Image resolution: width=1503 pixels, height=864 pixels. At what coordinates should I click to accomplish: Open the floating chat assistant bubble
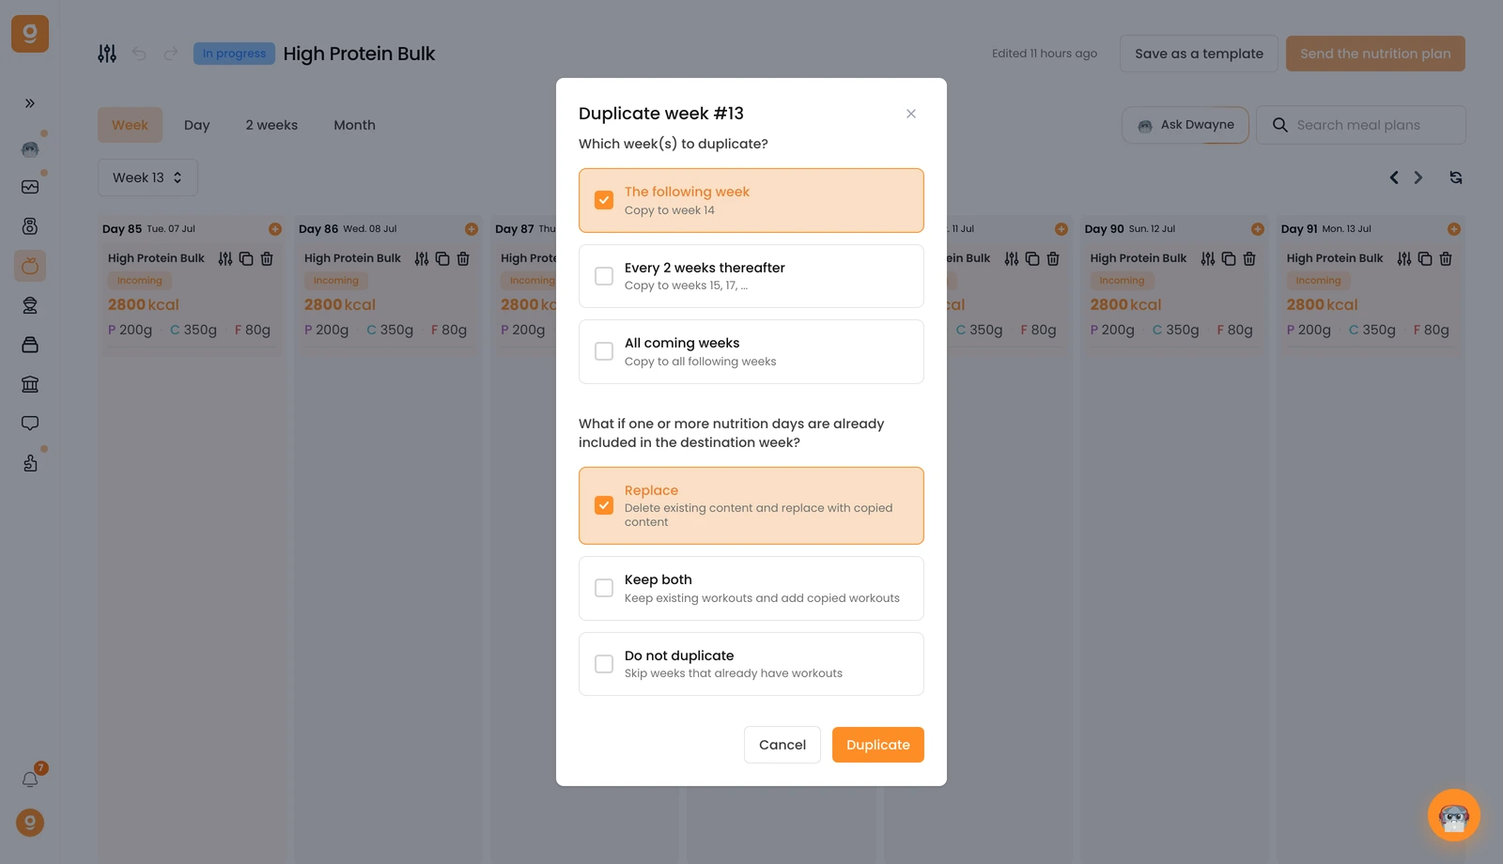1454,815
